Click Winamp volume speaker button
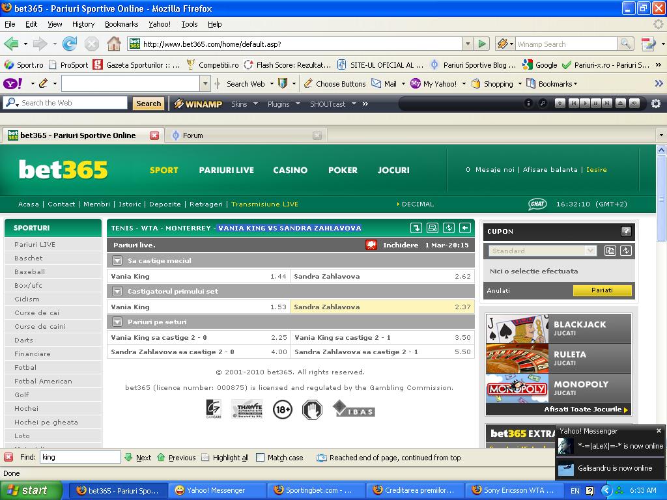 pos(634,104)
